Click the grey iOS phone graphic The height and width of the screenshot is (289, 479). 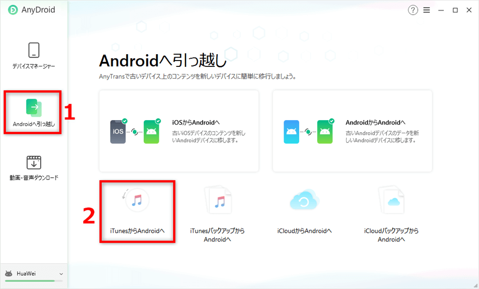(x=118, y=131)
